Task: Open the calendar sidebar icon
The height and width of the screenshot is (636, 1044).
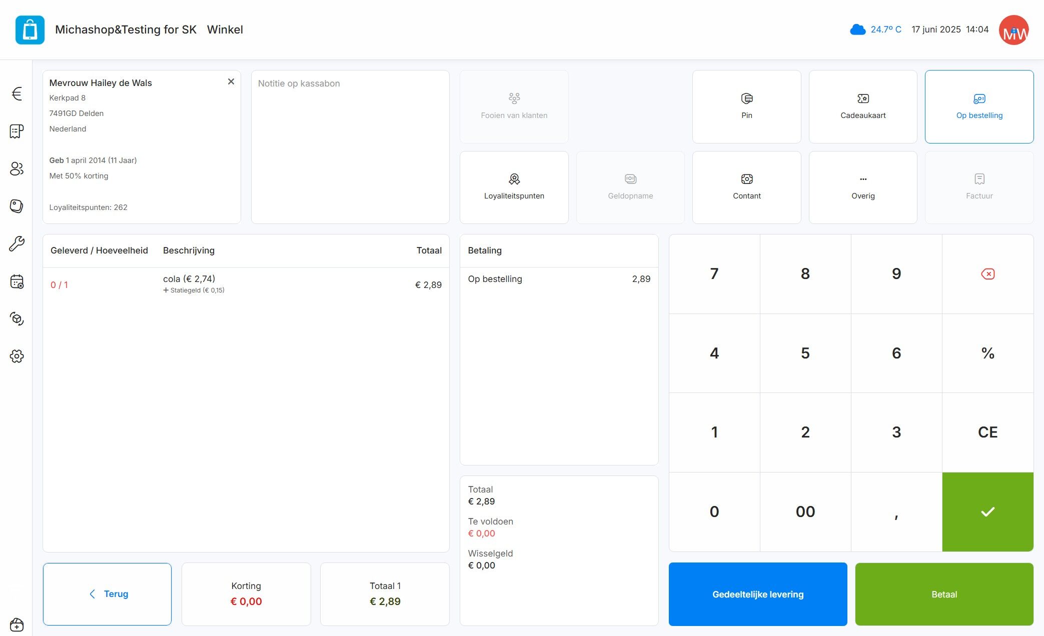Action: 17,281
